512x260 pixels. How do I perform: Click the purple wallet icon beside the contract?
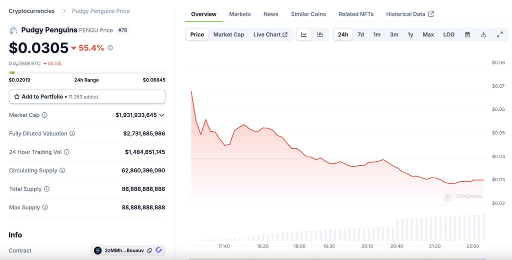pyautogui.click(x=158, y=250)
